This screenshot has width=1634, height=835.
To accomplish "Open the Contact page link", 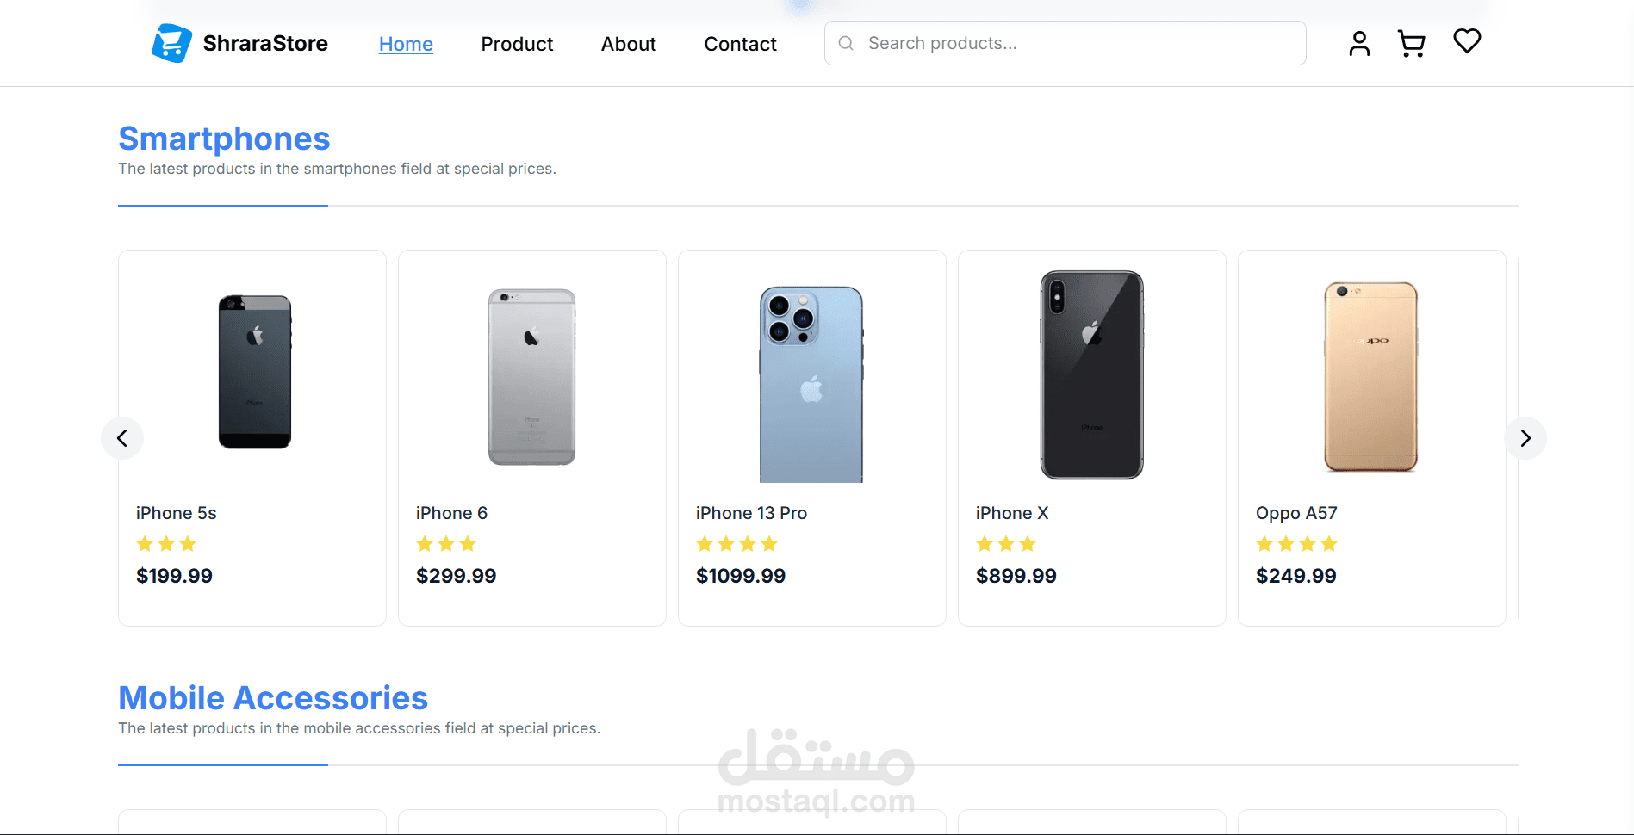I will click(740, 44).
